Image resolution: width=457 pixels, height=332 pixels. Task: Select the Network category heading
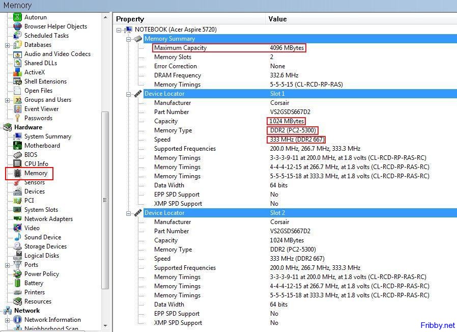point(27,311)
